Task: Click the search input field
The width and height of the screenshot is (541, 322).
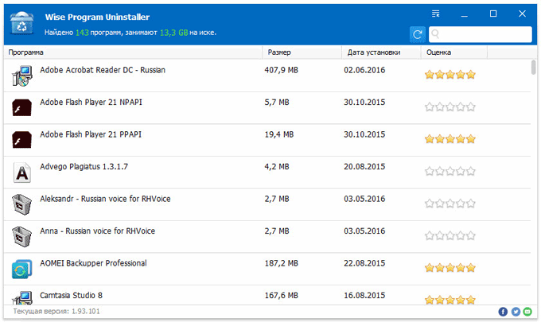Action: pos(481,34)
